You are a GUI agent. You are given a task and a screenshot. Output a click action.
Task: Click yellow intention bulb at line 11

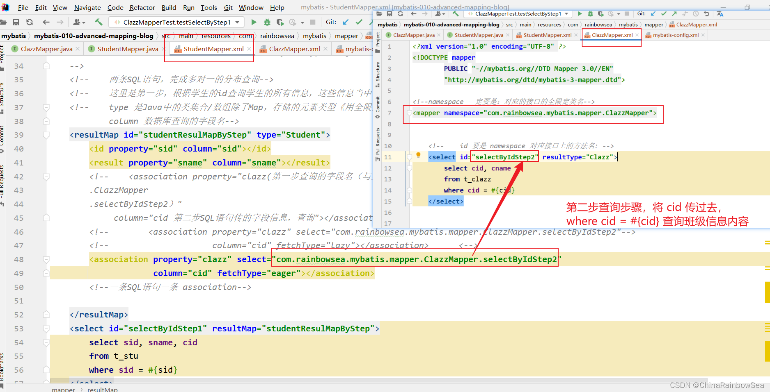click(x=418, y=155)
